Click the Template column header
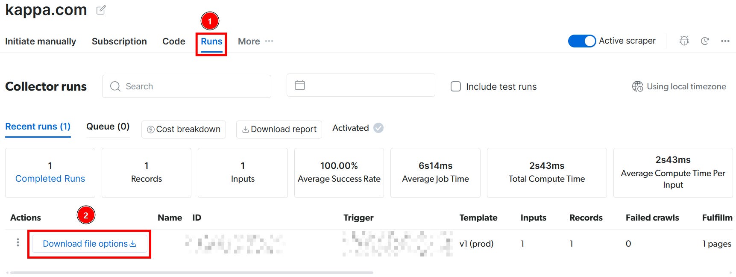This screenshot has height=277, width=736. (x=478, y=218)
